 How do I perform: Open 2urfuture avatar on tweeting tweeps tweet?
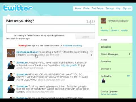coord(11,89)
